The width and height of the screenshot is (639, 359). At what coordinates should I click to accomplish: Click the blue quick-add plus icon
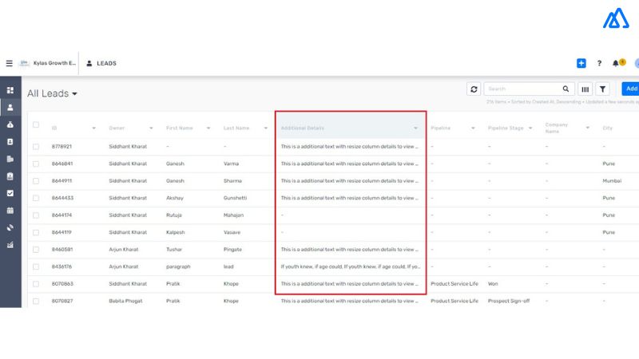coord(581,63)
